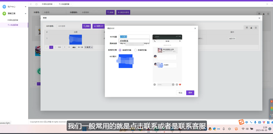The width and height of the screenshot is (273, 134).
Task: Click the Sogou input method tray icon
Action: pos(237,129)
